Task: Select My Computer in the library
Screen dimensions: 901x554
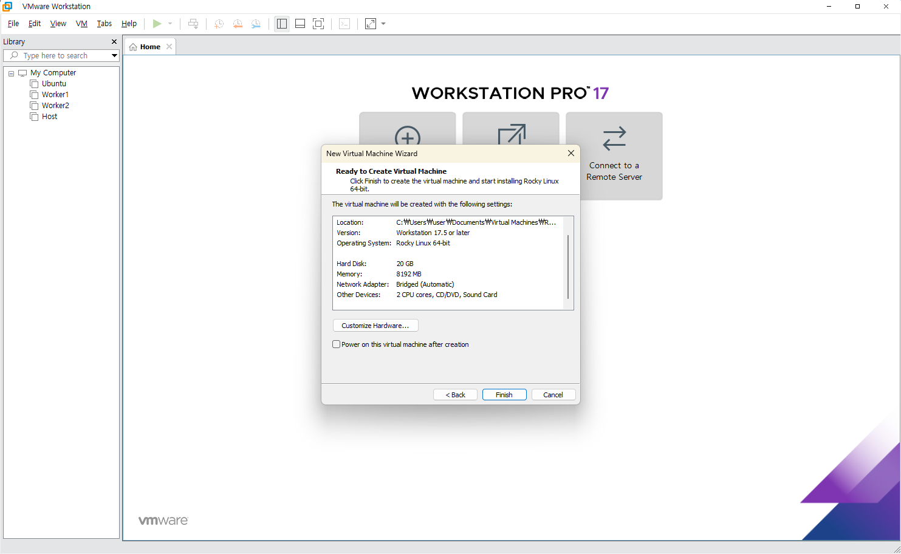Action: click(x=53, y=73)
